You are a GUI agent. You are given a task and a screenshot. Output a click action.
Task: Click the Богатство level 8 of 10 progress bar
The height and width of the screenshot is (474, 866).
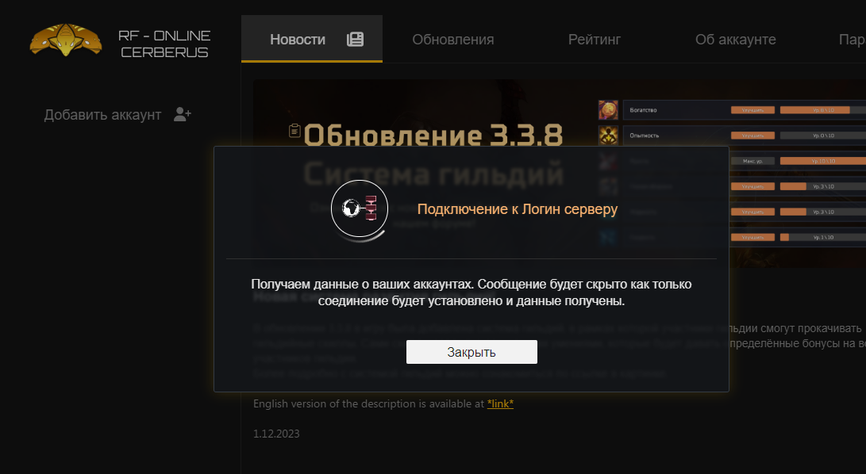[823, 110]
